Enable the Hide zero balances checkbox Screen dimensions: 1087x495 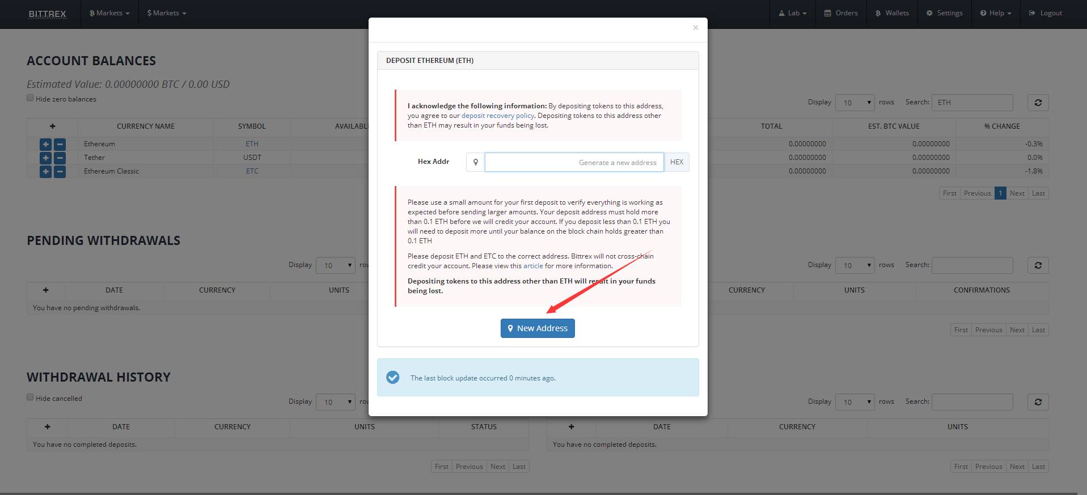point(30,98)
